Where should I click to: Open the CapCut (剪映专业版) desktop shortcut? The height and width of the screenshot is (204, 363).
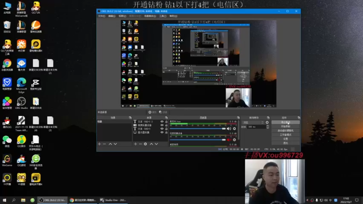pos(36,84)
